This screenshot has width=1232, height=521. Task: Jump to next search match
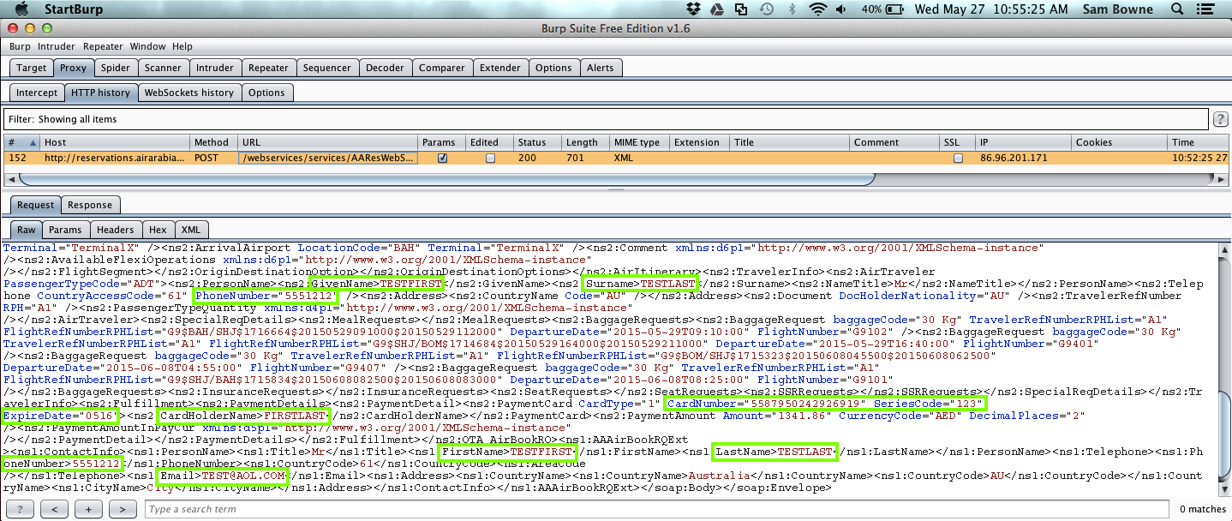(x=123, y=509)
